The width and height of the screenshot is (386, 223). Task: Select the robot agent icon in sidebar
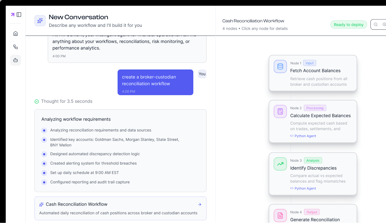(x=15, y=60)
